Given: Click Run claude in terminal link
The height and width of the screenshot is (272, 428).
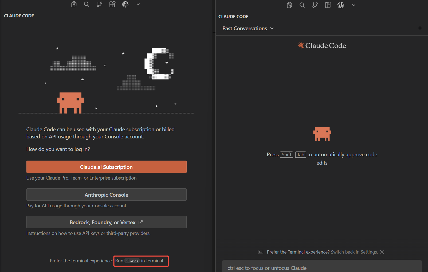Looking at the screenshot, I should click(139, 261).
